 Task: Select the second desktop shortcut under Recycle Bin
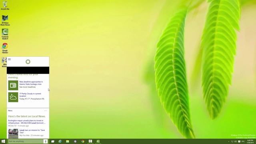click(5, 20)
